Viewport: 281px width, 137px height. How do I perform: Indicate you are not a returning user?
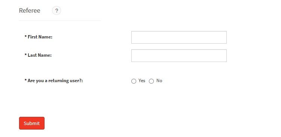coord(151,81)
